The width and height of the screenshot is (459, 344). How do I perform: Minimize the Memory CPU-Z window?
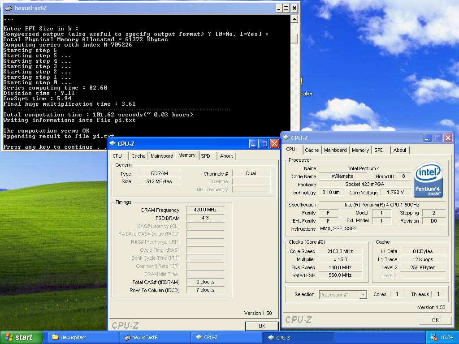click(x=254, y=144)
